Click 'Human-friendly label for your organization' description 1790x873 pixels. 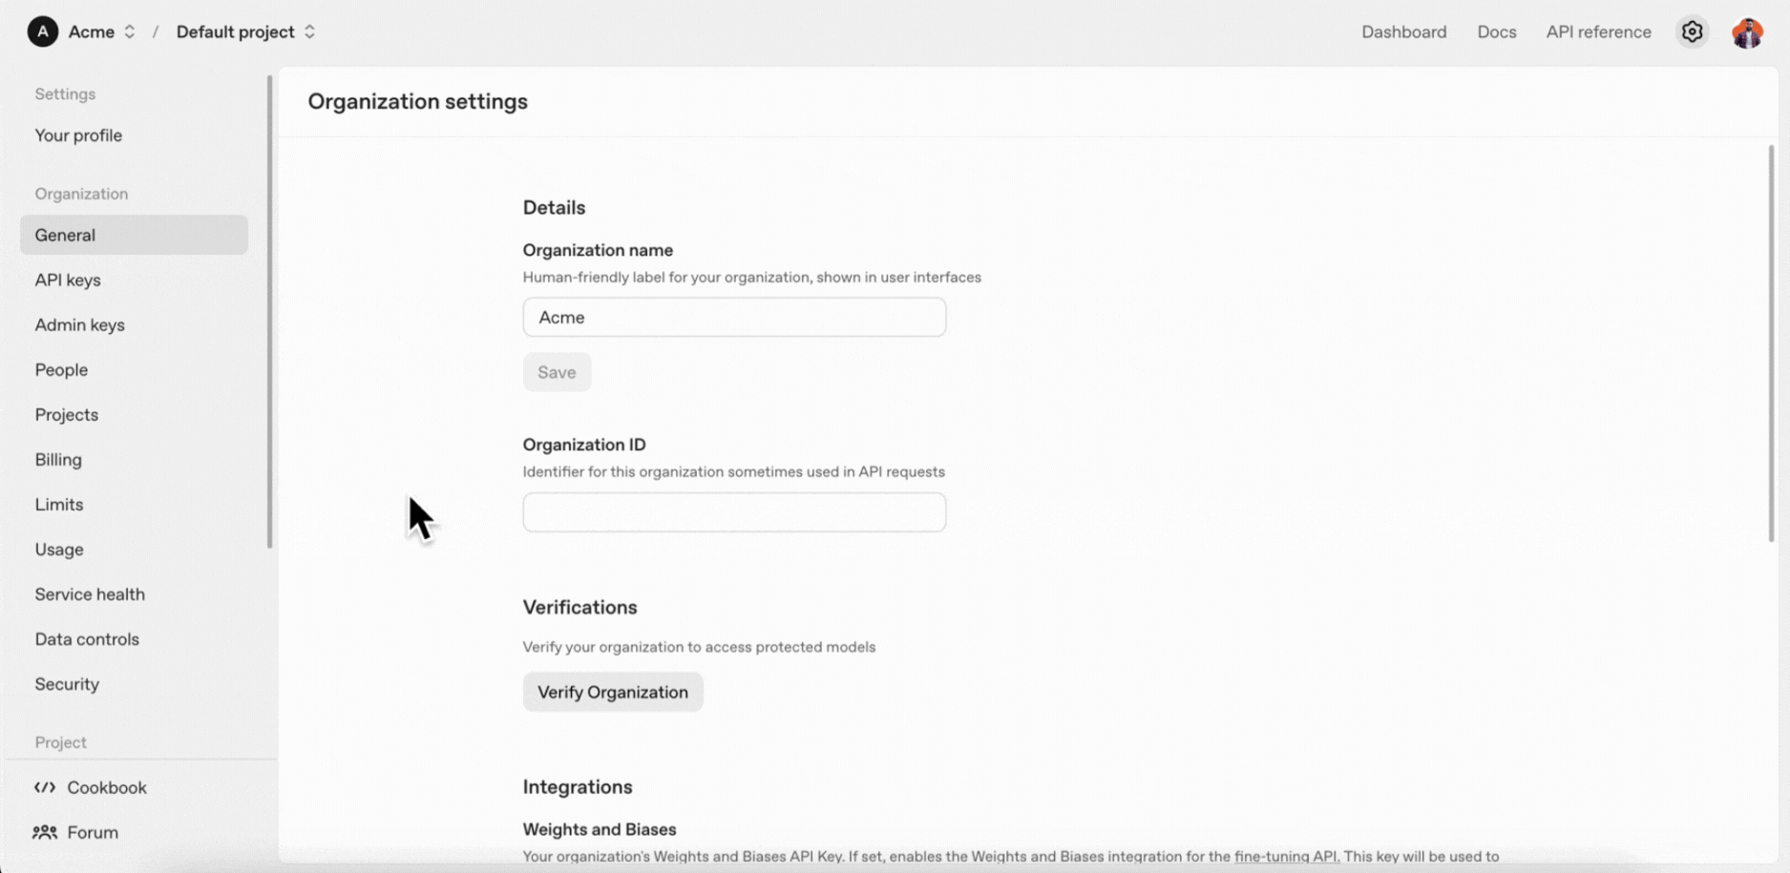(751, 277)
